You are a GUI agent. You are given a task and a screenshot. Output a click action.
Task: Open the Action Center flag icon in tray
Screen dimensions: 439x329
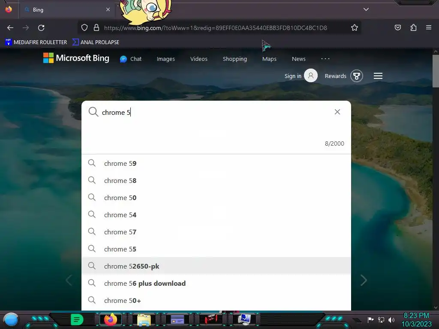tap(370, 320)
